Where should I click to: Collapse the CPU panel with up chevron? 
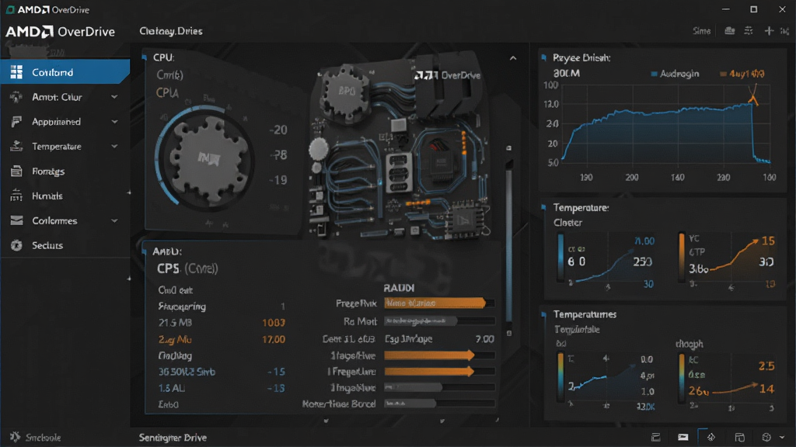click(x=513, y=57)
